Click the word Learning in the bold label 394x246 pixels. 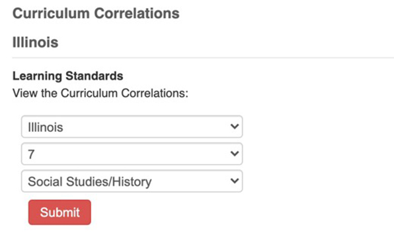click(x=37, y=77)
